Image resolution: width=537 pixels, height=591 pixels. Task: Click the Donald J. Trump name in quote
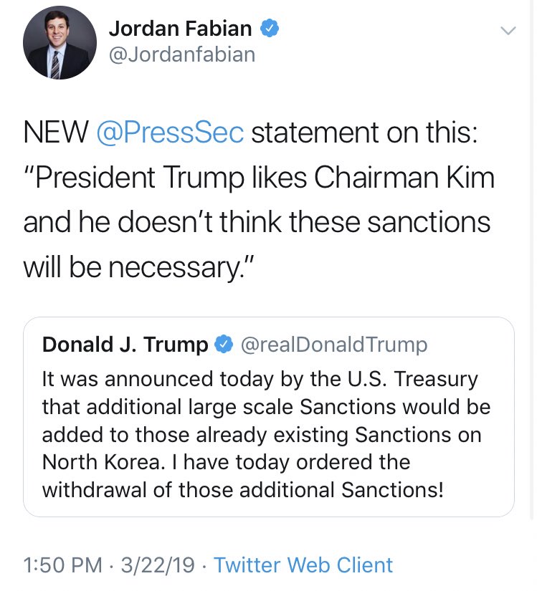click(125, 345)
